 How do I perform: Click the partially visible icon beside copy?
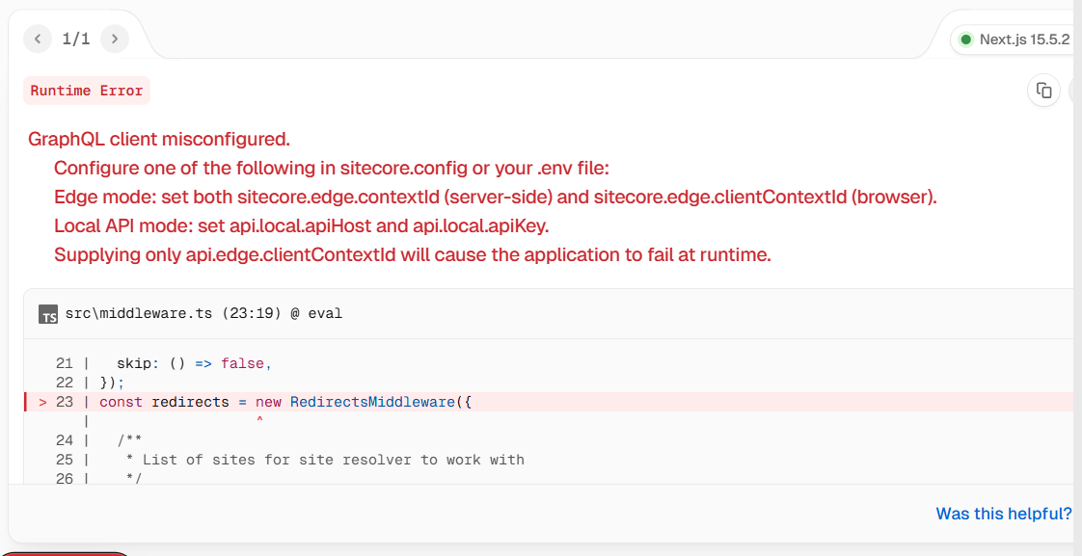(1076, 91)
